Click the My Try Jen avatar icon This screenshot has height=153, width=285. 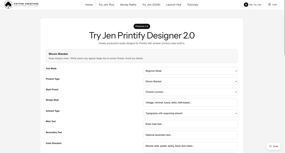(x=246, y=5)
